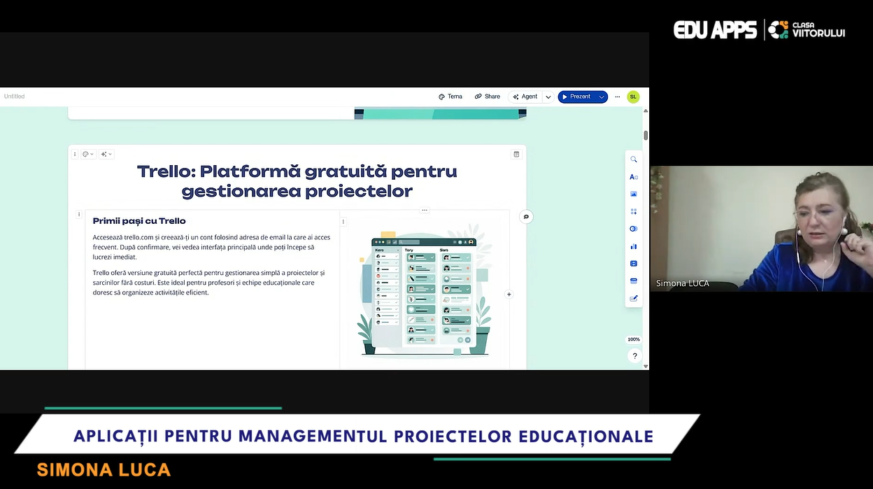873x489 pixels.
Task: Open the form and edit-pencil panel
Action: (x=634, y=298)
